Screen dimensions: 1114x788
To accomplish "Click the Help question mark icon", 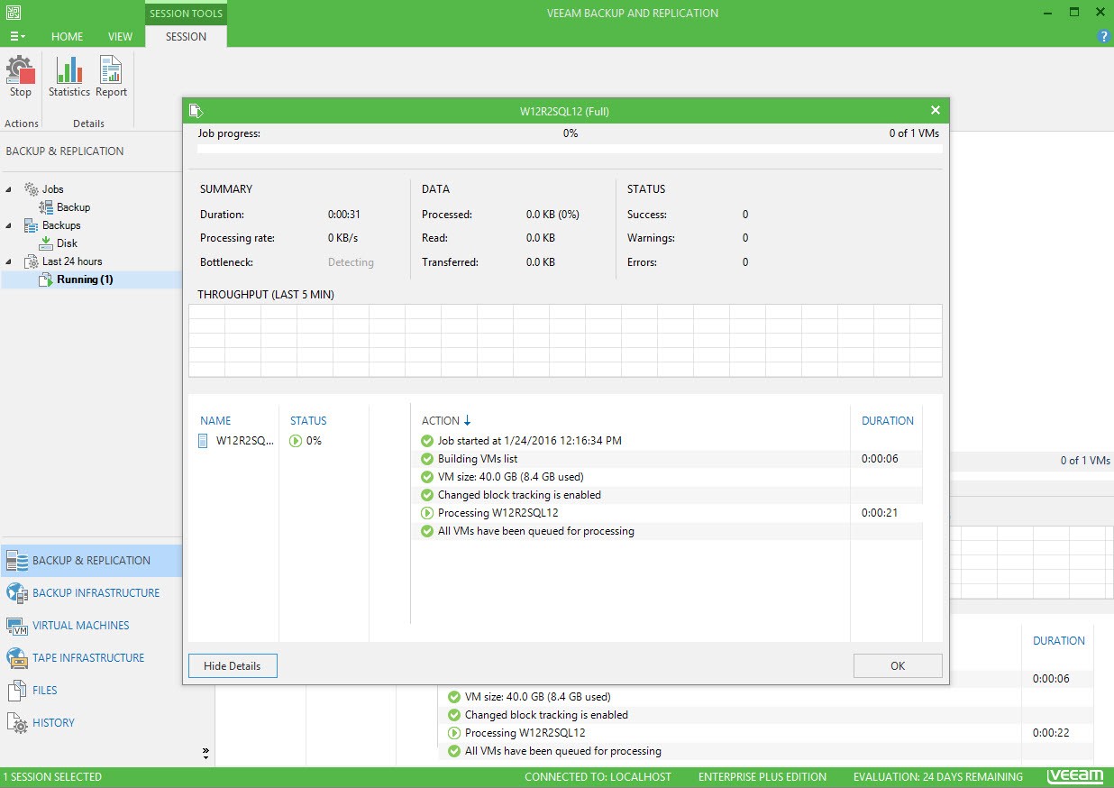I will tap(1104, 37).
